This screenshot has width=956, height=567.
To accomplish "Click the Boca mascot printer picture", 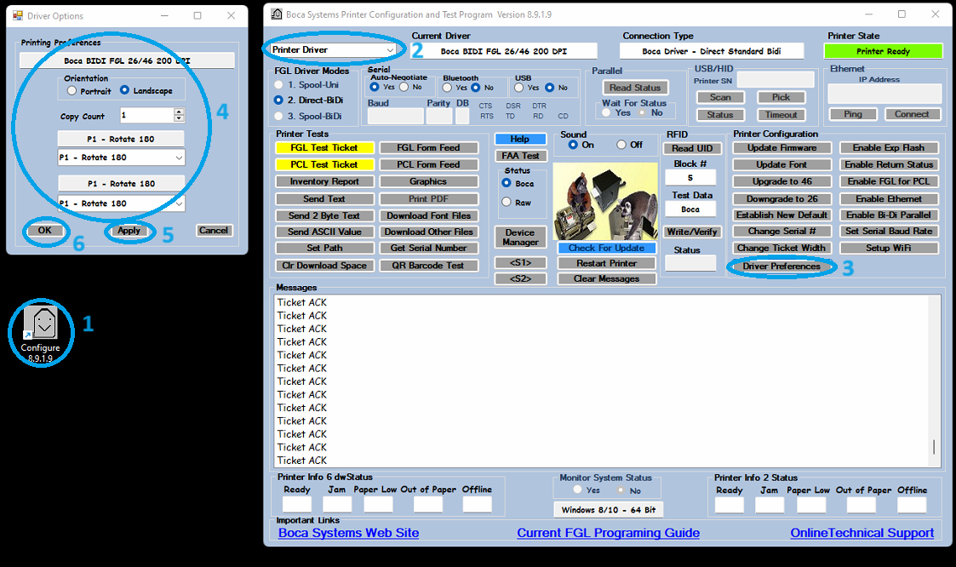I will pos(605,201).
